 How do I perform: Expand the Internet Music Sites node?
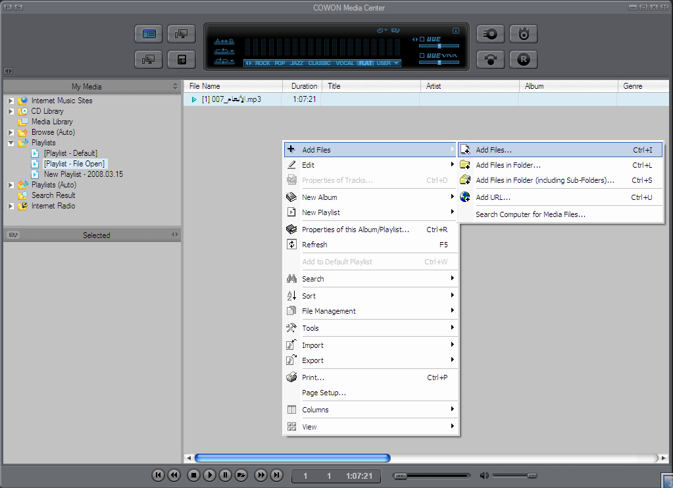(x=11, y=101)
